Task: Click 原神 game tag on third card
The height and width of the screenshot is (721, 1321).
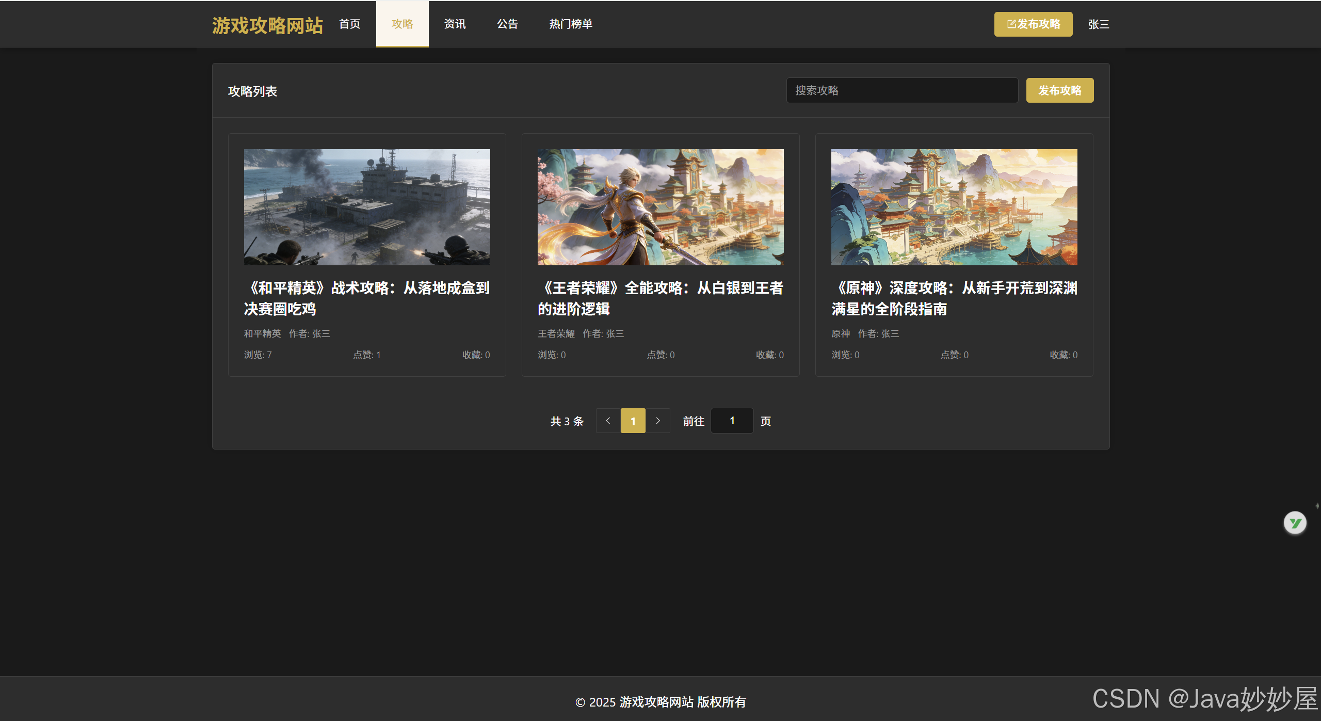Action: tap(841, 333)
